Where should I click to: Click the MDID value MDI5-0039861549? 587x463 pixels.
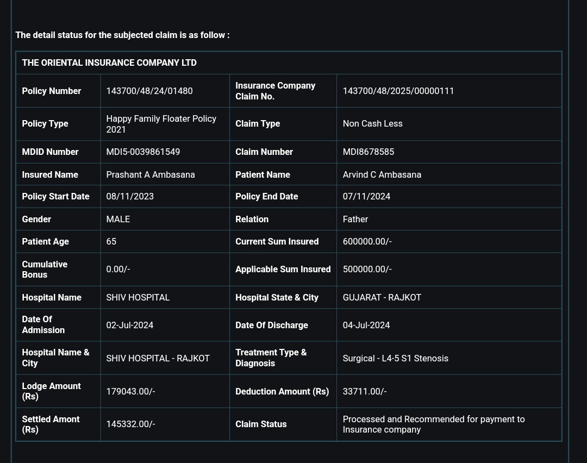(x=143, y=152)
